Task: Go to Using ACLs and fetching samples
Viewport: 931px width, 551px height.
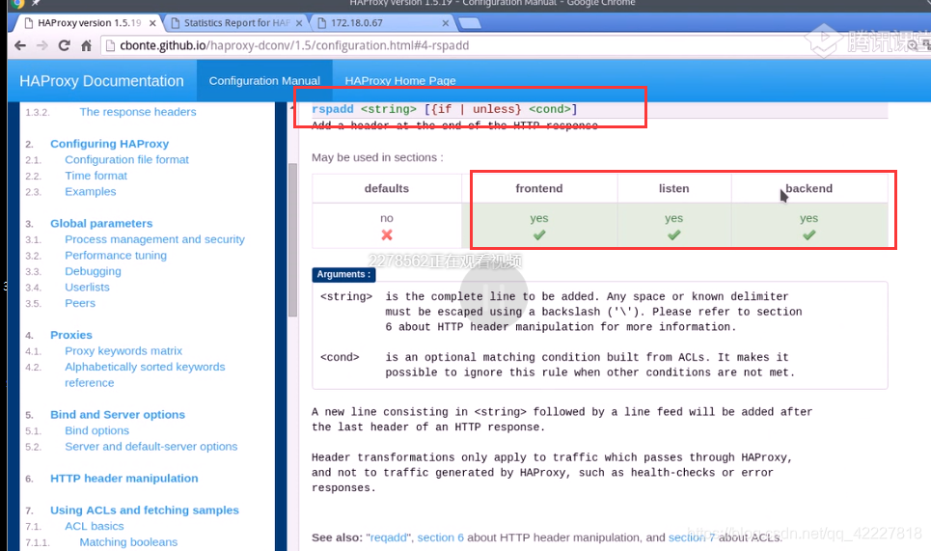Action: [145, 510]
